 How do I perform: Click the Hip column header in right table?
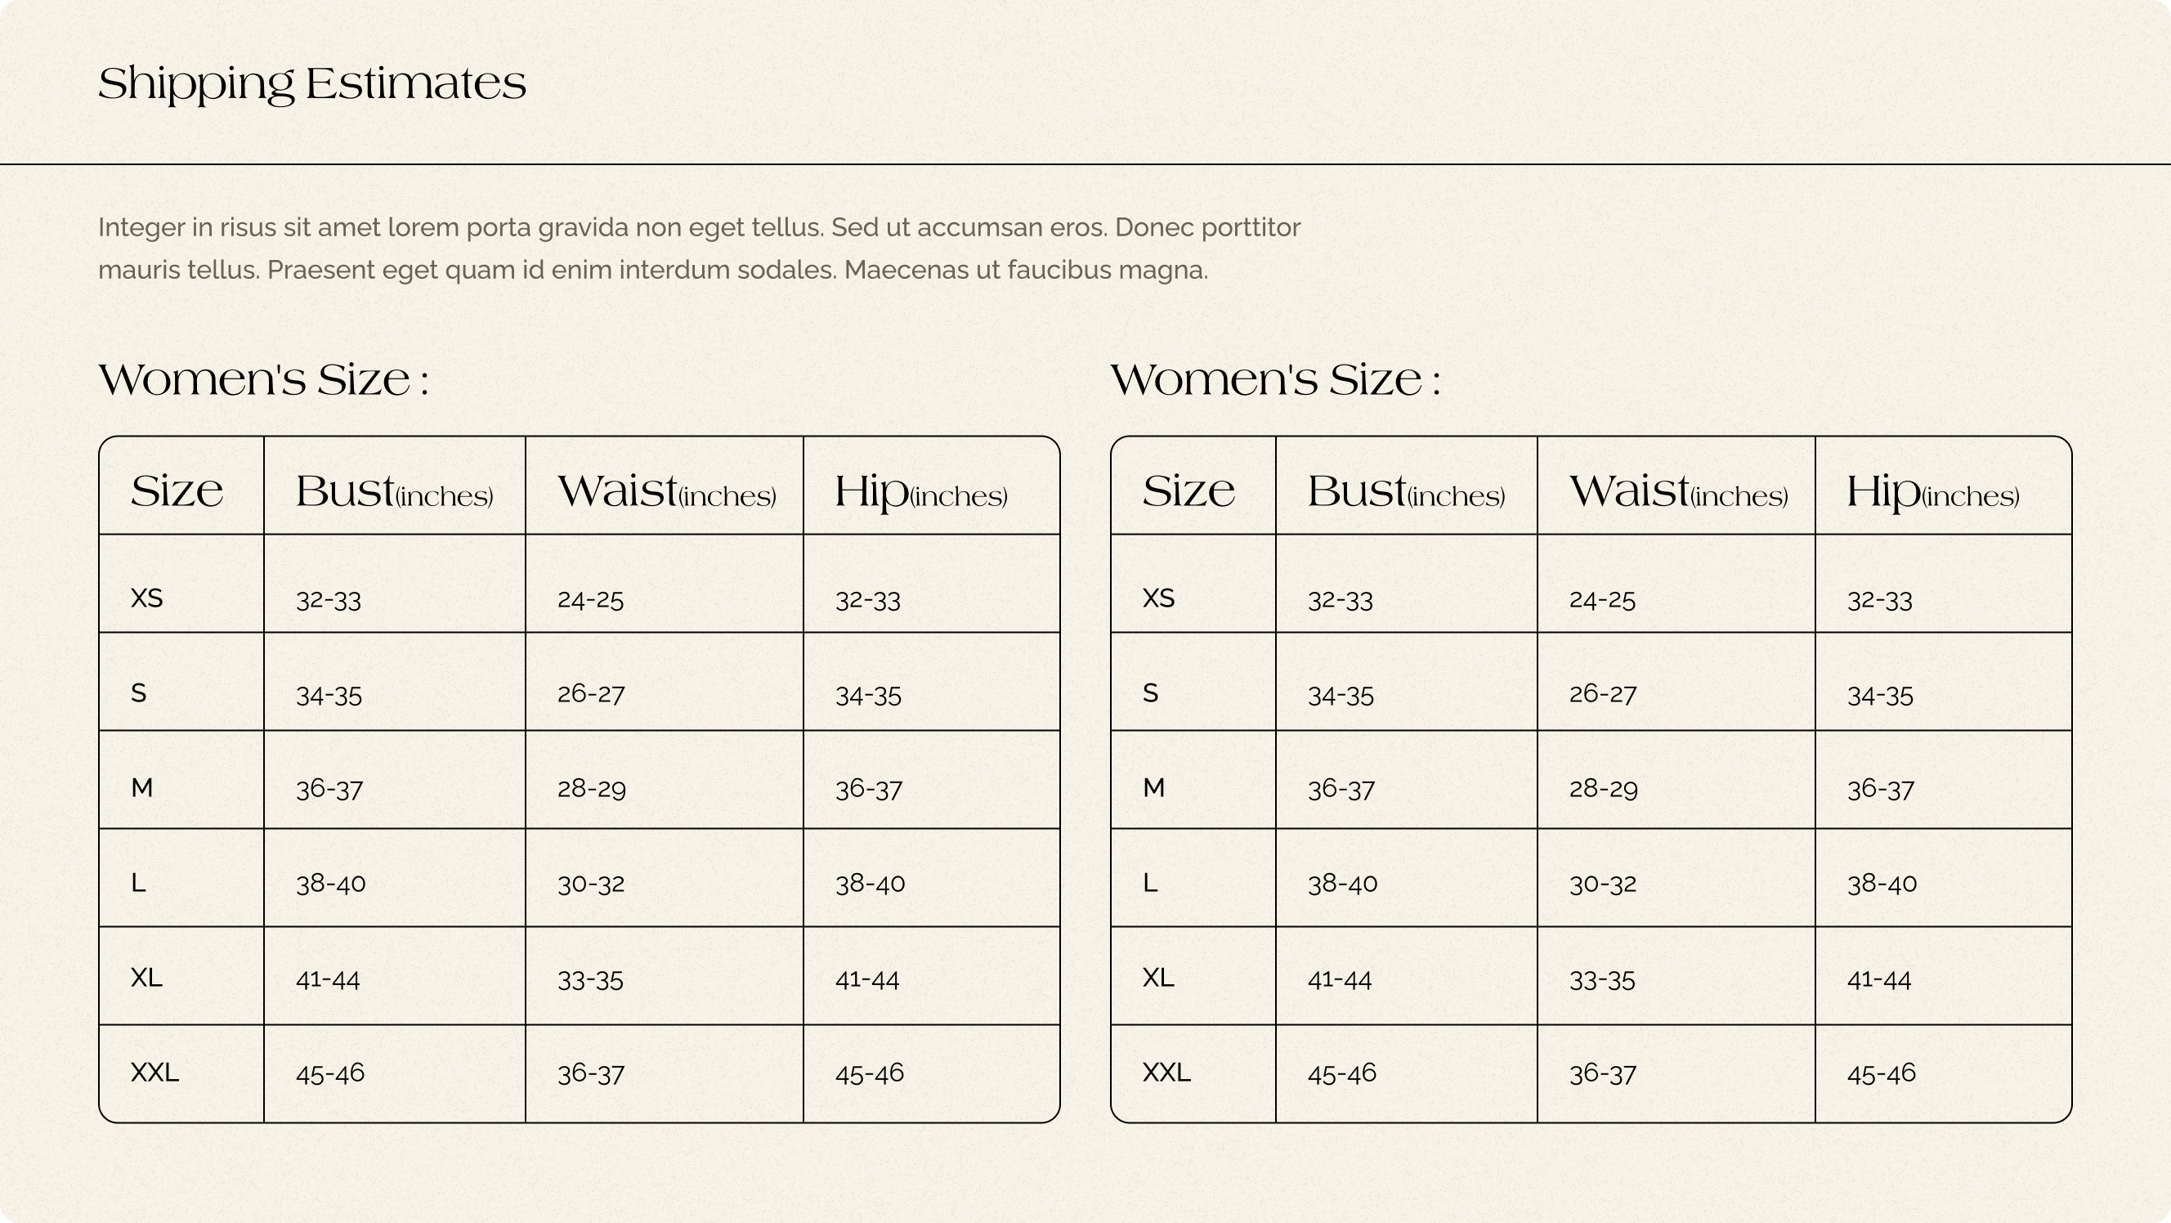click(x=1933, y=492)
